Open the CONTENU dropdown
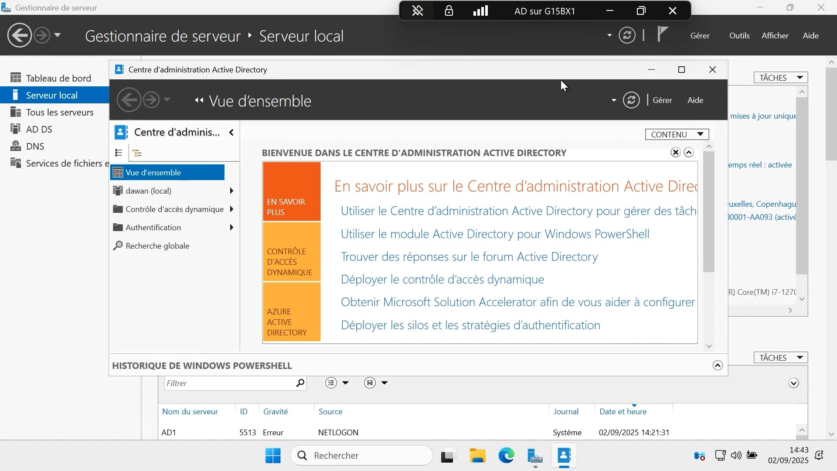Screen dimensions: 837x471 click(x=677, y=134)
